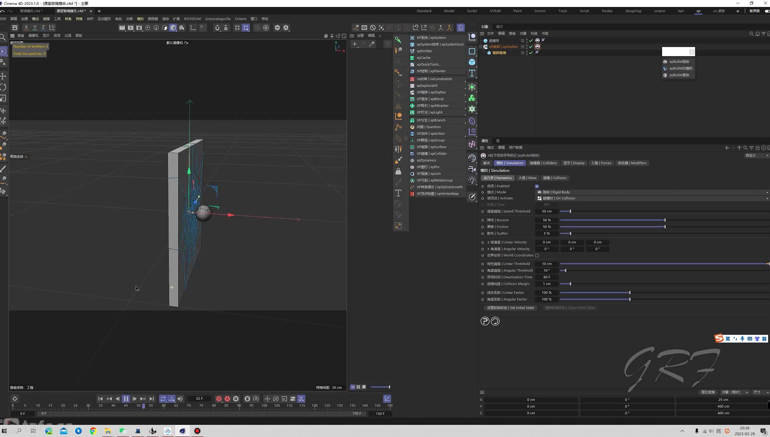Click the autokeying A button
This screenshot has height=437, width=770.
227,399
